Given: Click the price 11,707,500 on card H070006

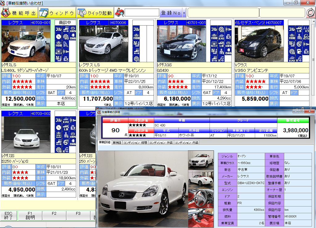Looking at the screenshot, I should 98,99.
